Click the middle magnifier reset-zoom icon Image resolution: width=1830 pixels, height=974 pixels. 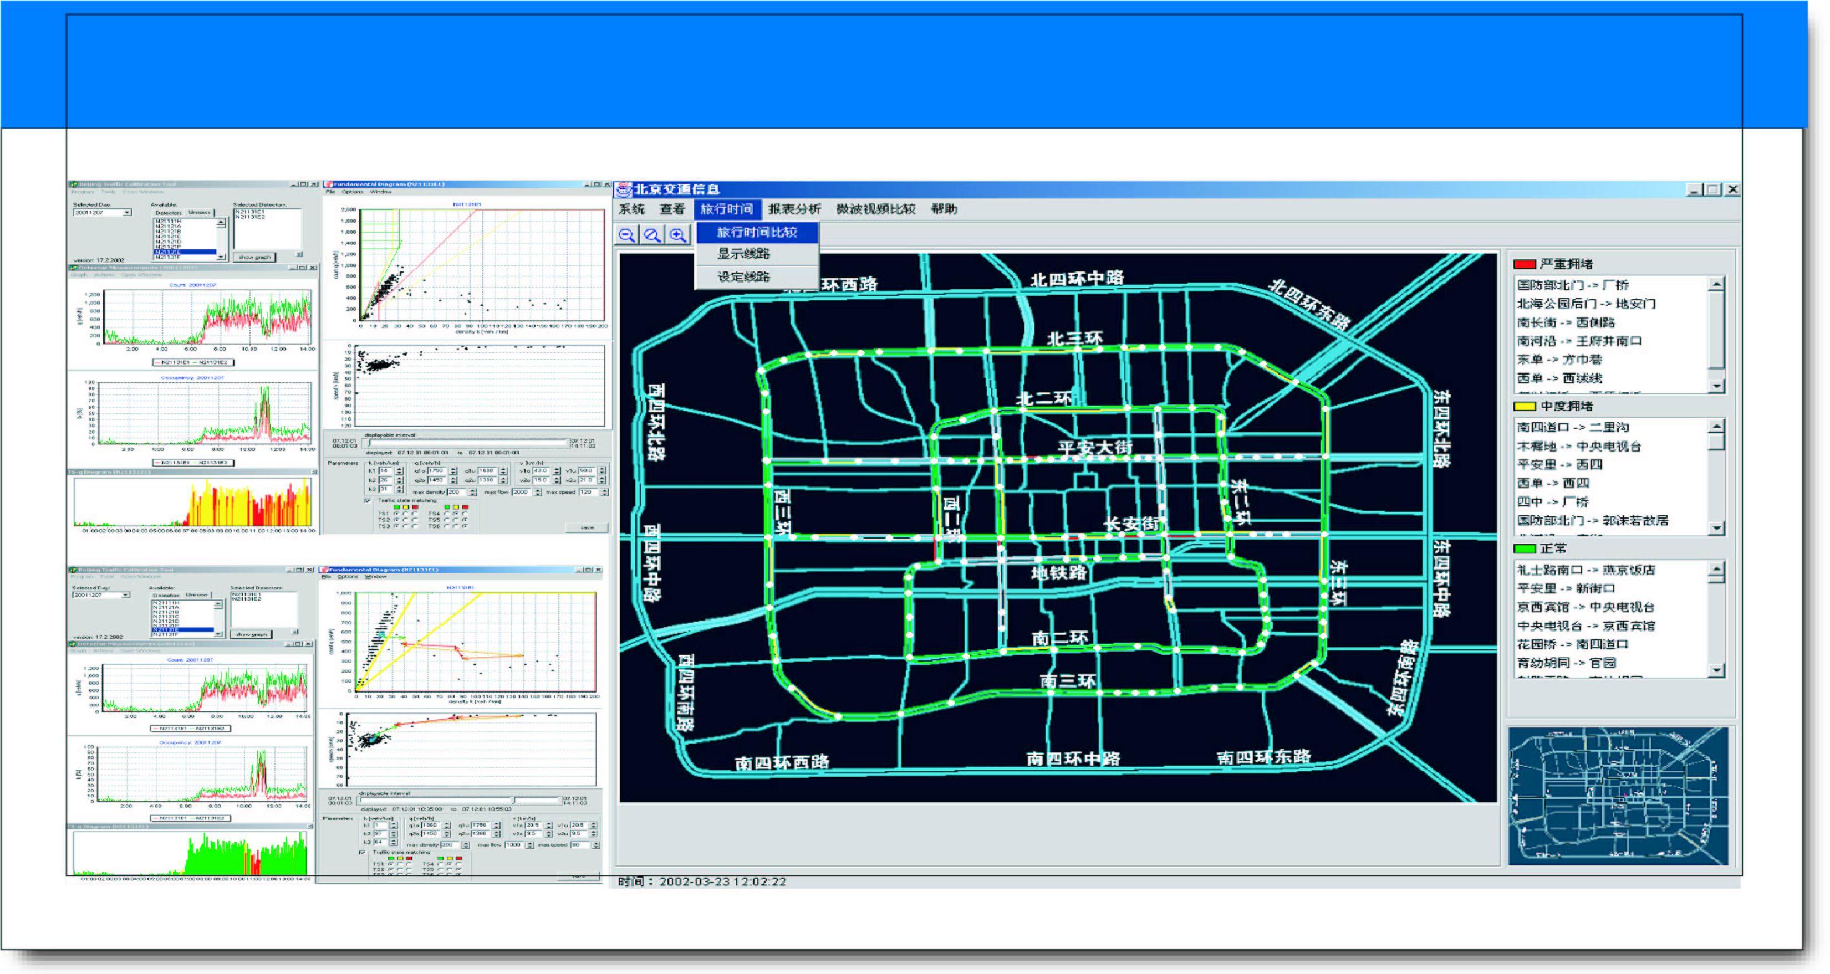point(652,235)
